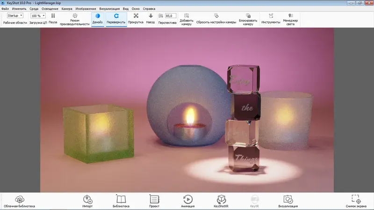Take a Снимок экрана screenshot
Image resolution: width=374 pixels, height=210 pixels.
coord(356,201)
